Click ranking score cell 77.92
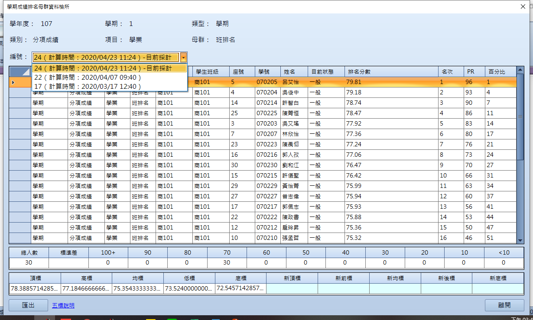Image resolution: width=533 pixels, height=320 pixels. point(391,123)
